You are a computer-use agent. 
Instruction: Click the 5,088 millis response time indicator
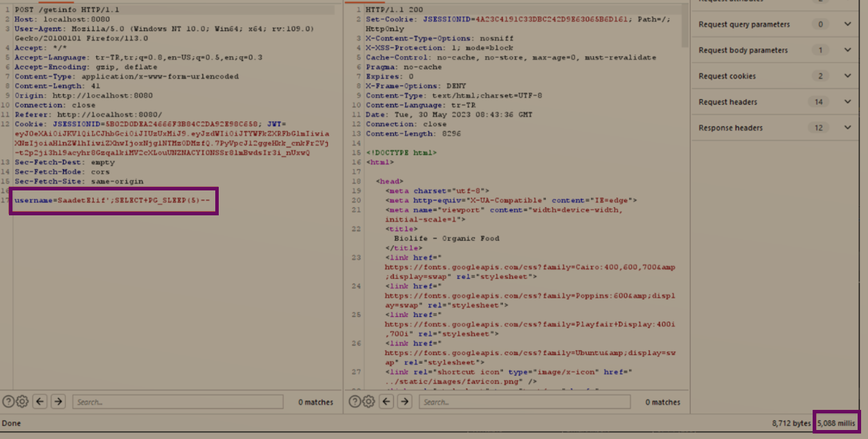point(836,422)
